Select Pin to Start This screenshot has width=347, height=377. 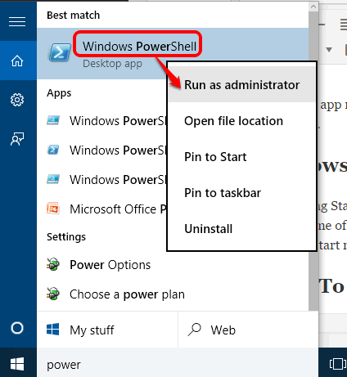pyautogui.click(x=241, y=157)
